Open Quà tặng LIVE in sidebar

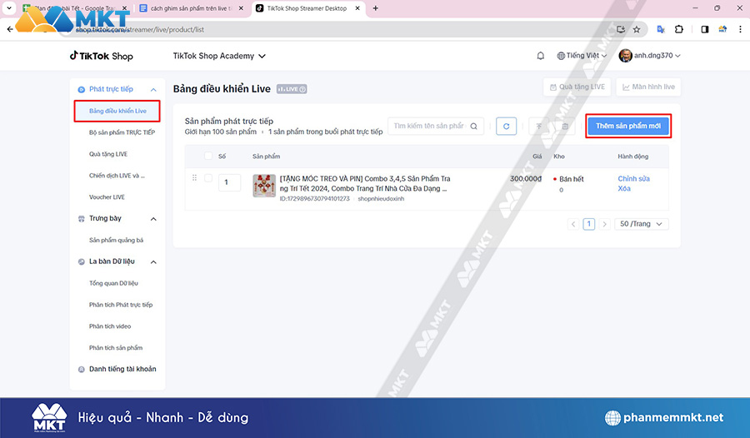coord(108,154)
